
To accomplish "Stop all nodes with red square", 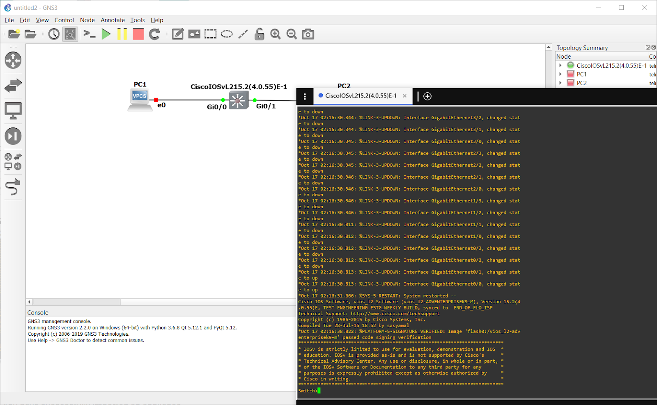I will (138, 34).
